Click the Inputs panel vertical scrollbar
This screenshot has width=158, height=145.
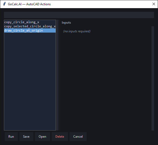(x=153, y=78)
